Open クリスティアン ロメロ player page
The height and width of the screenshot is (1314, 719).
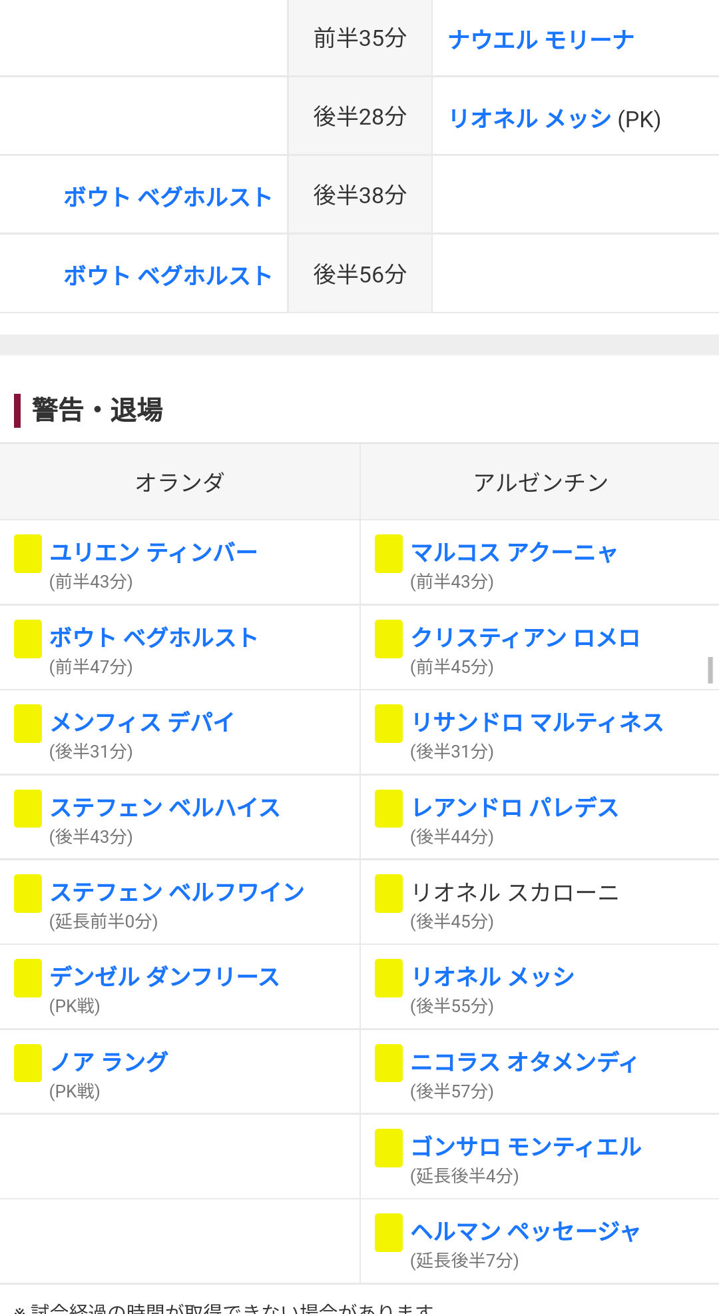click(x=525, y=638)
